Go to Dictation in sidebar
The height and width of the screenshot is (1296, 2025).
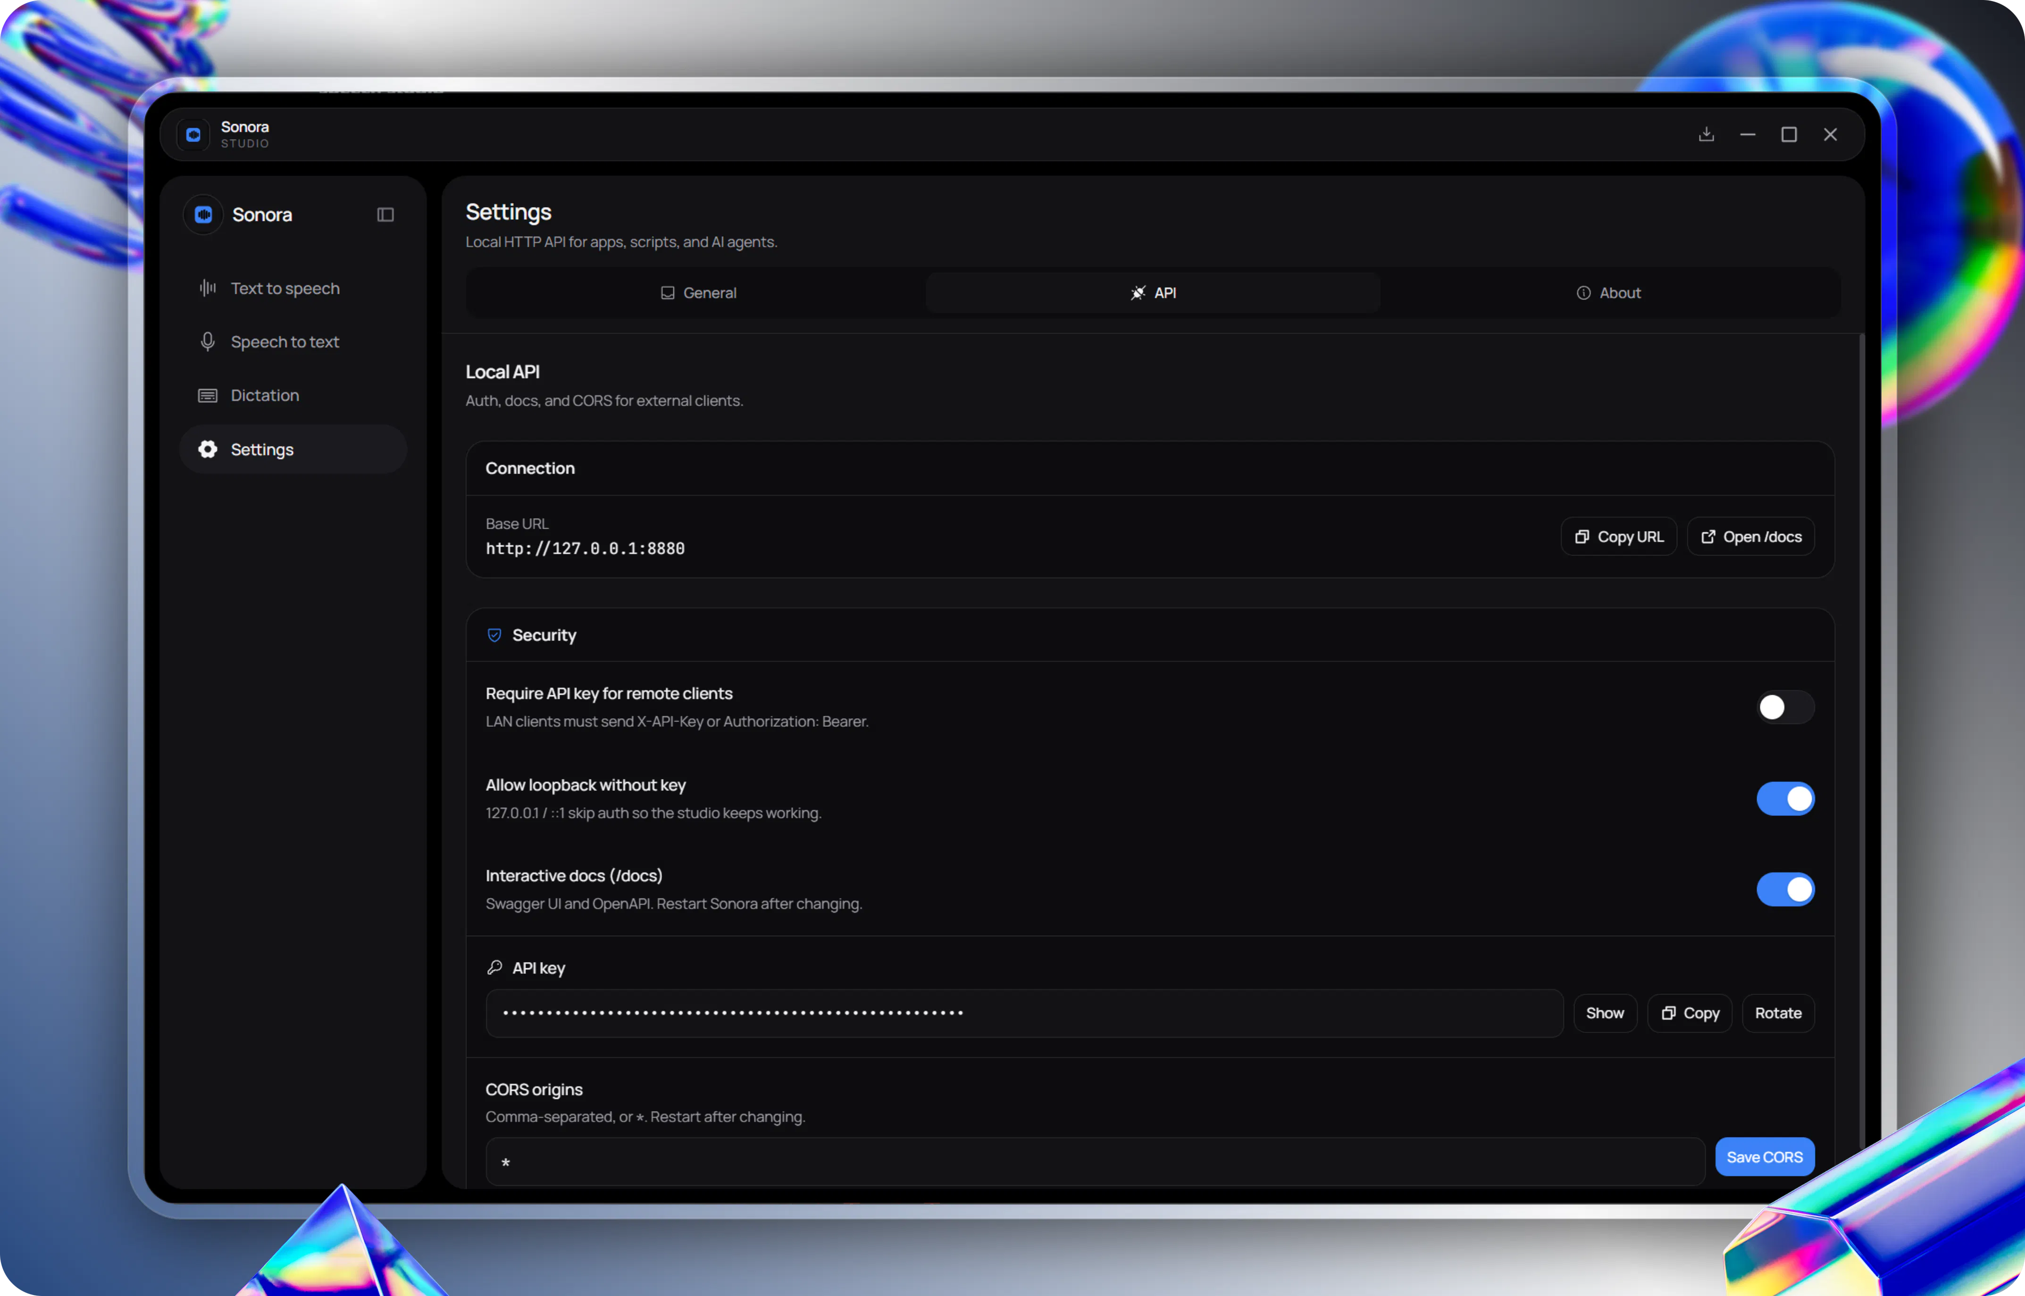tap(293, 396)
